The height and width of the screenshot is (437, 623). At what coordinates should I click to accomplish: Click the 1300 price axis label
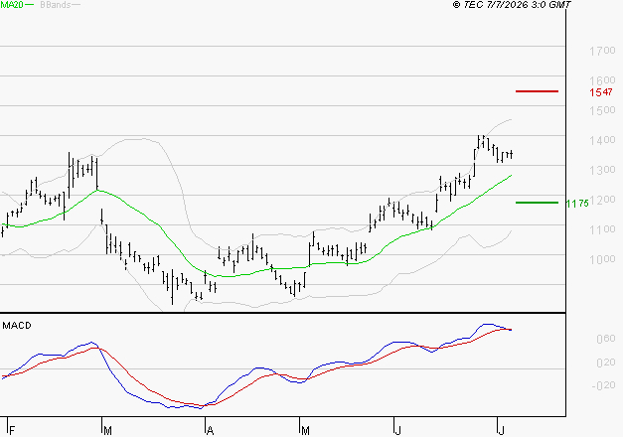tap(602, 170)
